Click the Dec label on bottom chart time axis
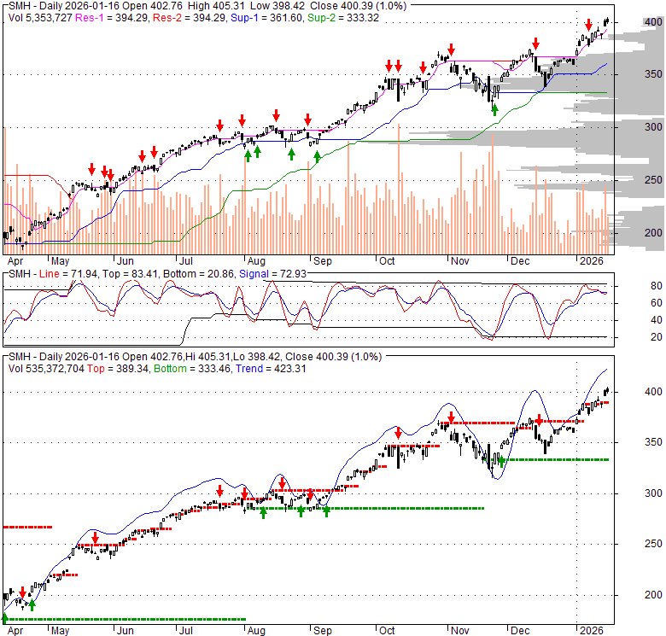 [520, 631]
